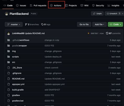The width and height of the screenshot is (124, 106).
Task: Click file icon beside .DS_Store
Action: coord(9,68)
